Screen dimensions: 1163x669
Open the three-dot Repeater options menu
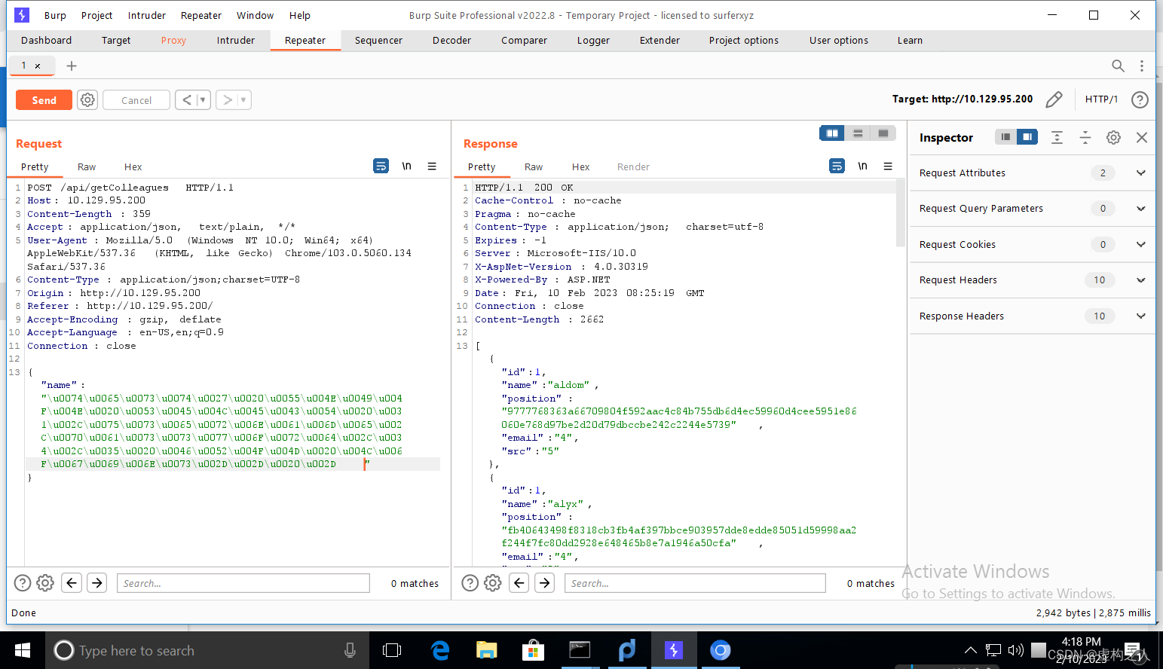(x=1142, y=66)
